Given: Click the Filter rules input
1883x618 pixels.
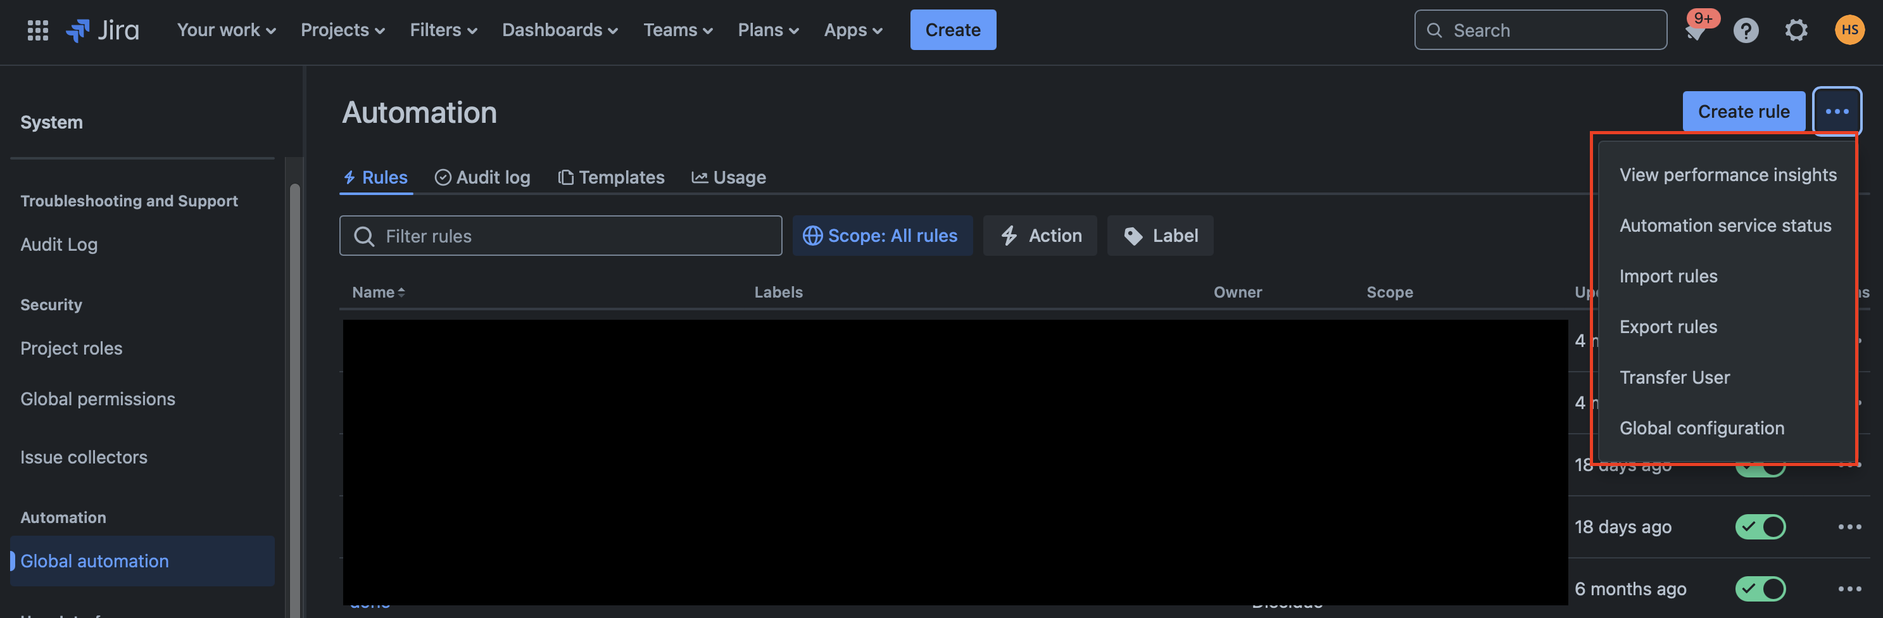Looking at the screenshot, I should point(560,236).
